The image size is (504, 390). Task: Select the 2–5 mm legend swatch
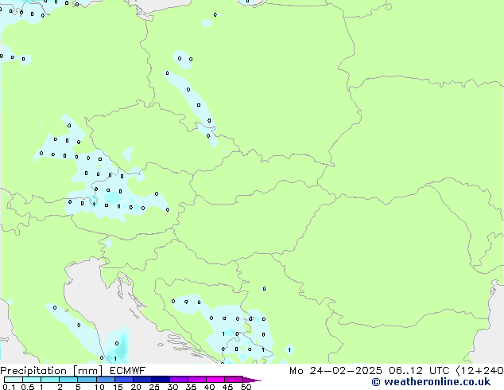[68, 380]
